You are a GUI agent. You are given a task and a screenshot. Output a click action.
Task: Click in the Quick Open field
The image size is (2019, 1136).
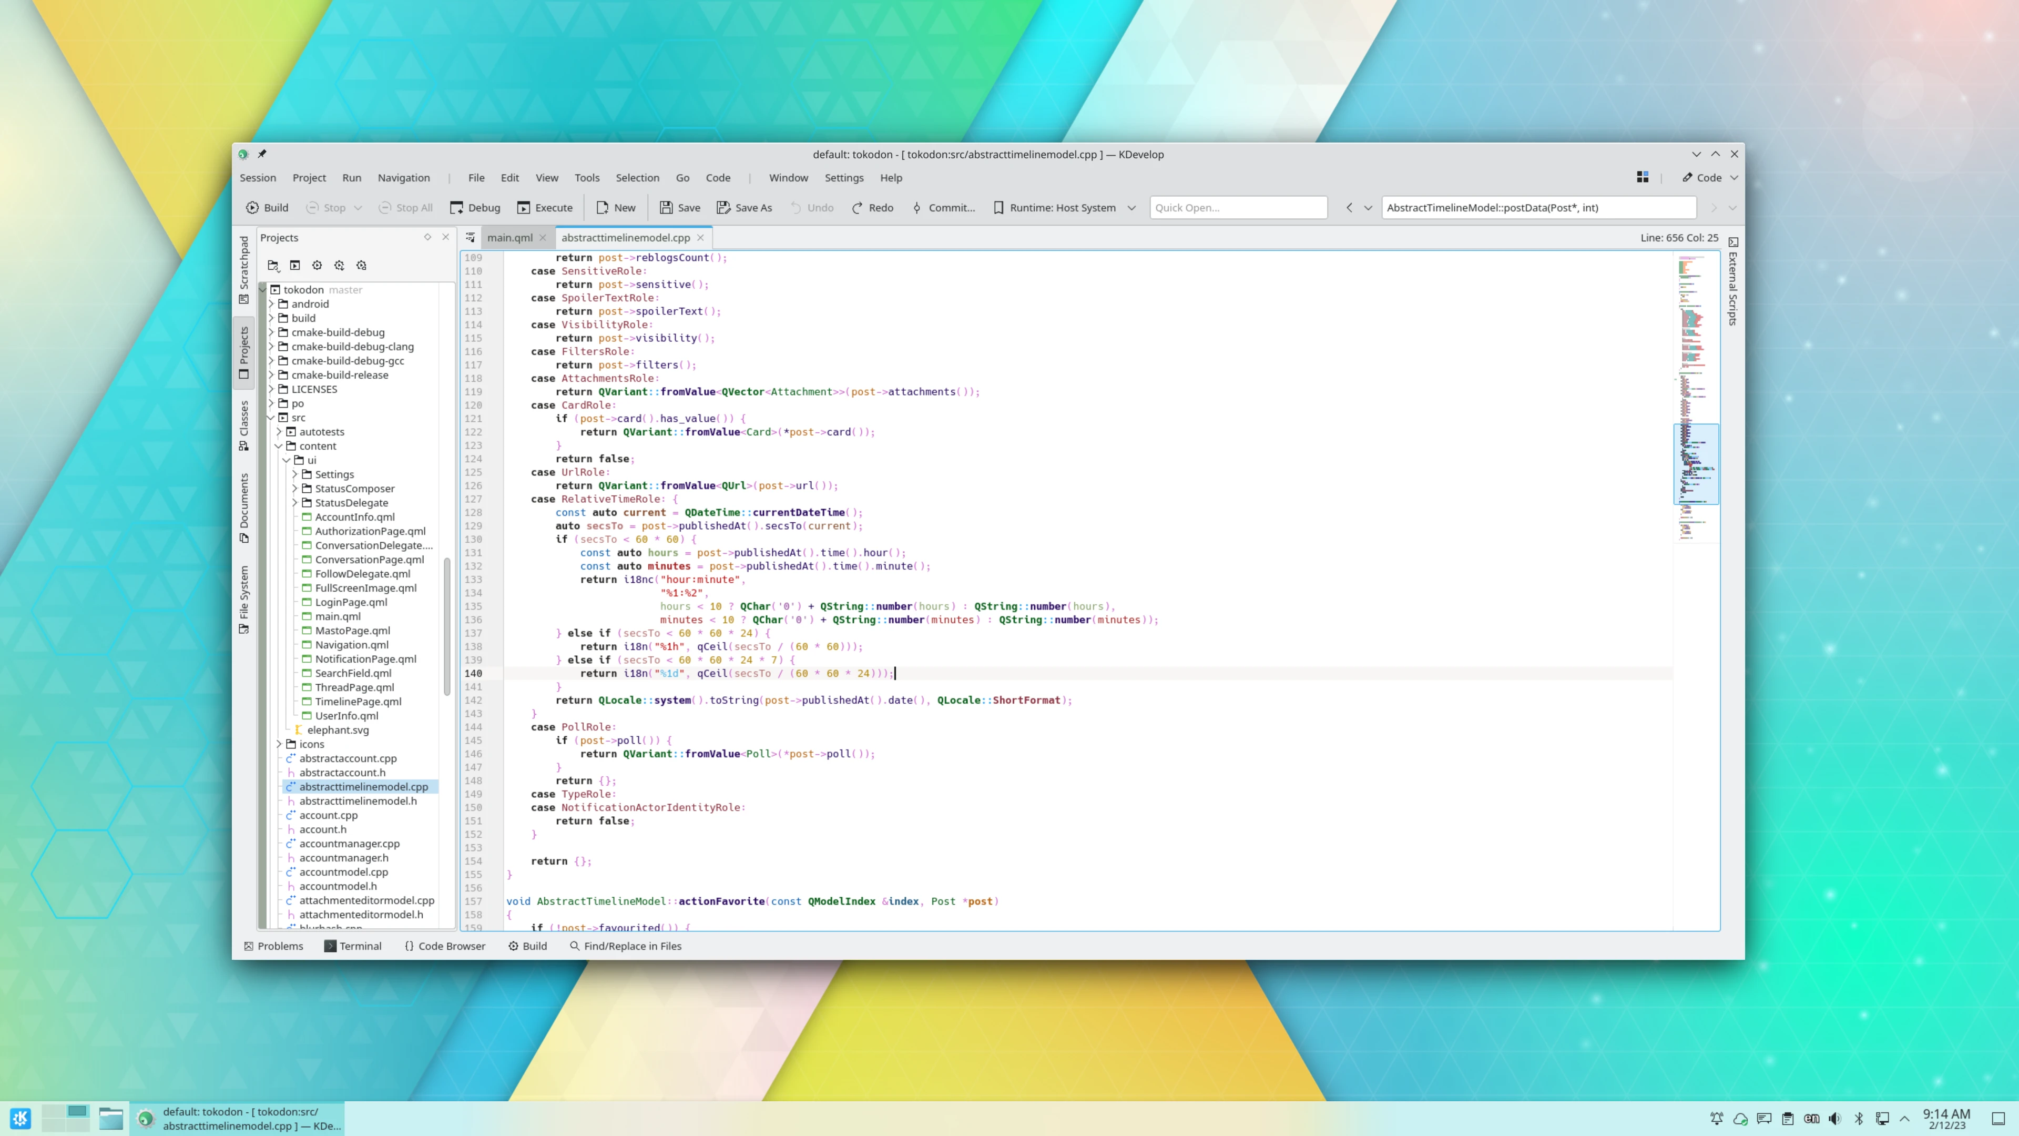[1238, 208]
